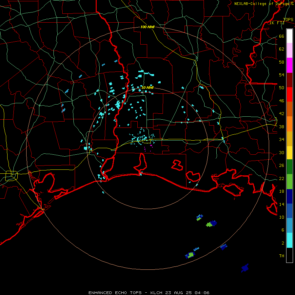This screenshot has width=295, height=295.
Task: Click the NEXLAB-College of DuPage credit text
Action: [x=264, y=4]
